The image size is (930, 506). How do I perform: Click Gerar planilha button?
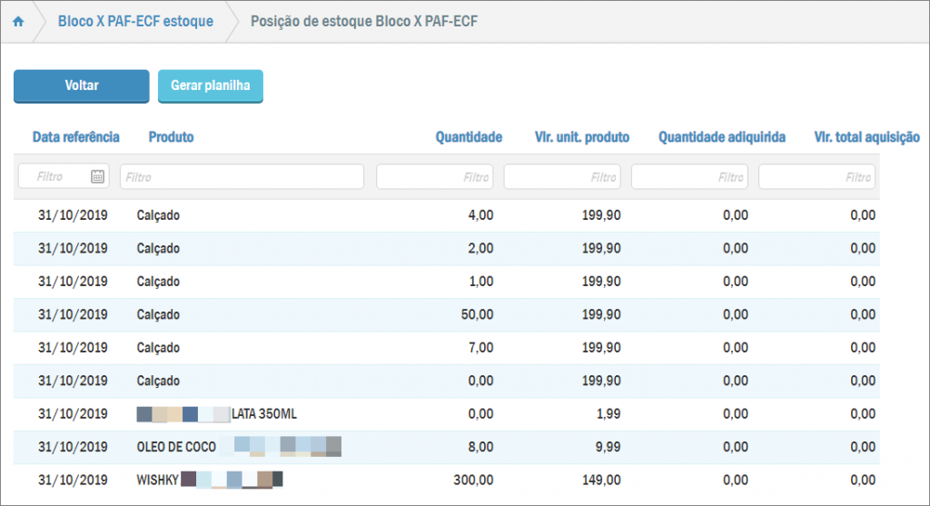coord(210,85)
